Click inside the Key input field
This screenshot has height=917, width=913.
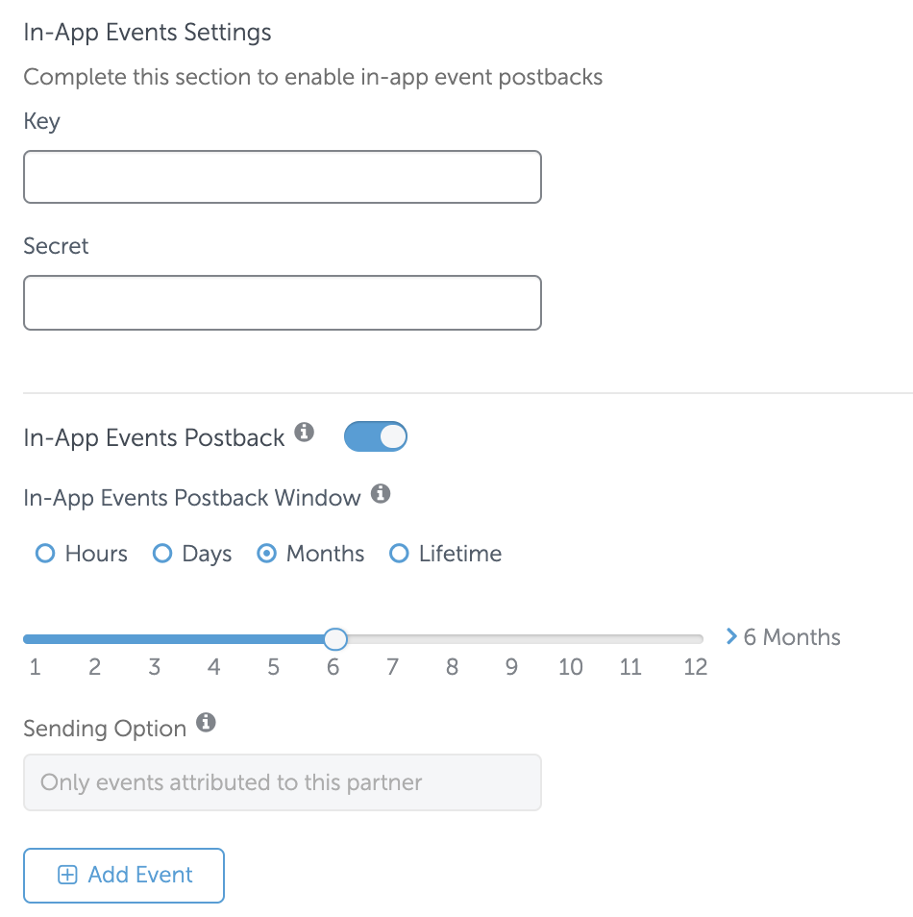click(x=283, y=177)
